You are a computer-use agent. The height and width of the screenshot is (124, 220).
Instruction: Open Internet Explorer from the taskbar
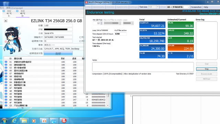pyautogui.click(x=14, y=121)
